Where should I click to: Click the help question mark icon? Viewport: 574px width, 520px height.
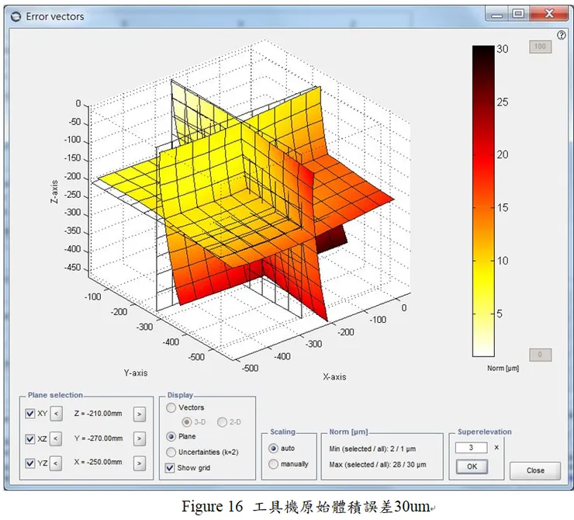561,35
